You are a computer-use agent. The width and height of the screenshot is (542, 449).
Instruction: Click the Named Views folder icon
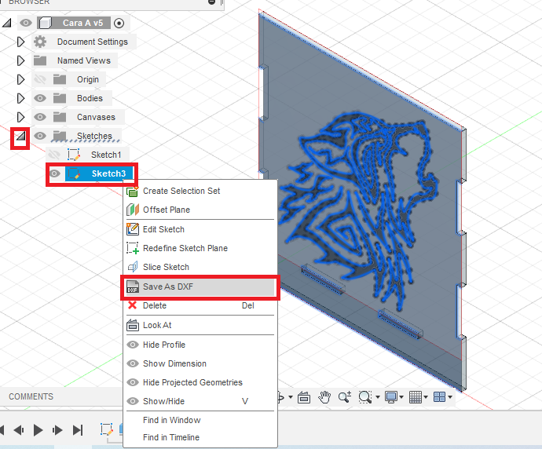[40, 60]
